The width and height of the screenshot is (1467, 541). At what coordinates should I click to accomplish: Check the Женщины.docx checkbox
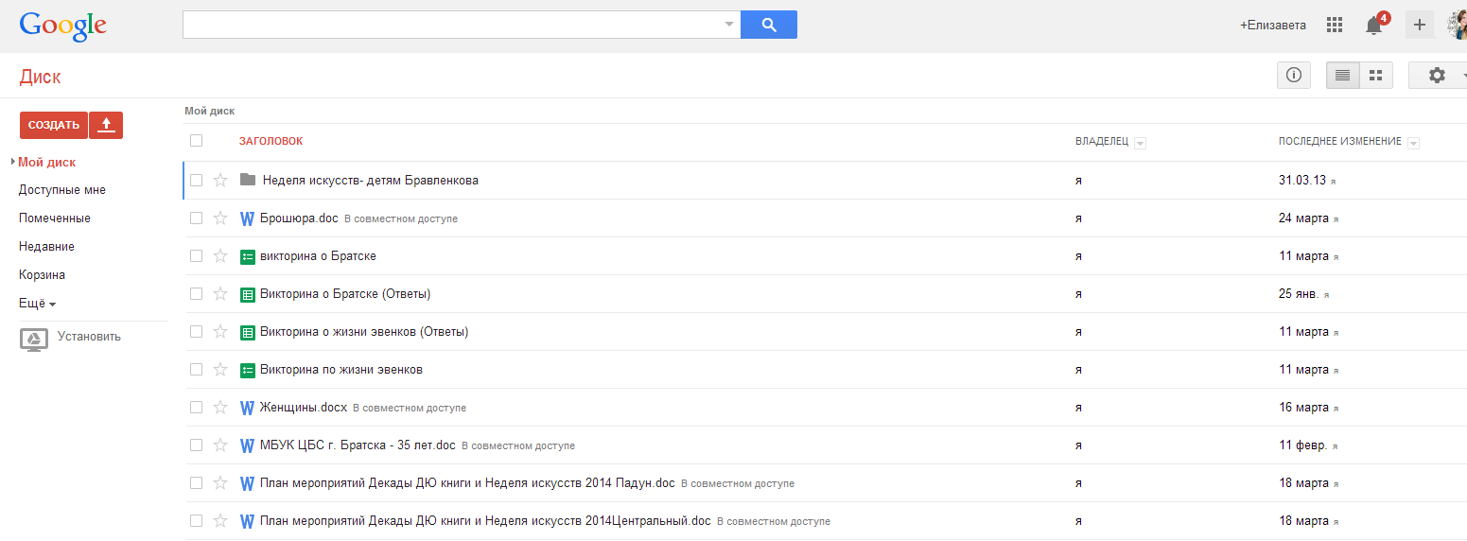[197, 408]
